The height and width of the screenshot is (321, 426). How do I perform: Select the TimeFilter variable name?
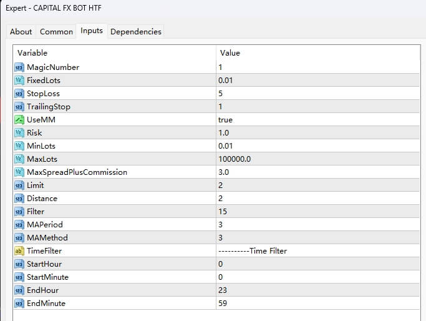coord(44,251)
